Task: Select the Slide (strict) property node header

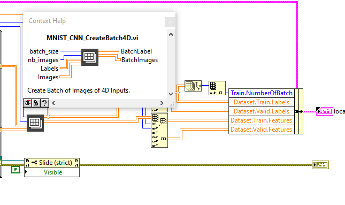Action: coord(52,163)
